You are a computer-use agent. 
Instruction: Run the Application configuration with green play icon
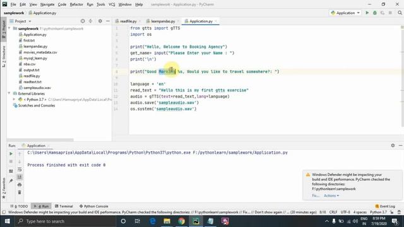coord(367,13)
